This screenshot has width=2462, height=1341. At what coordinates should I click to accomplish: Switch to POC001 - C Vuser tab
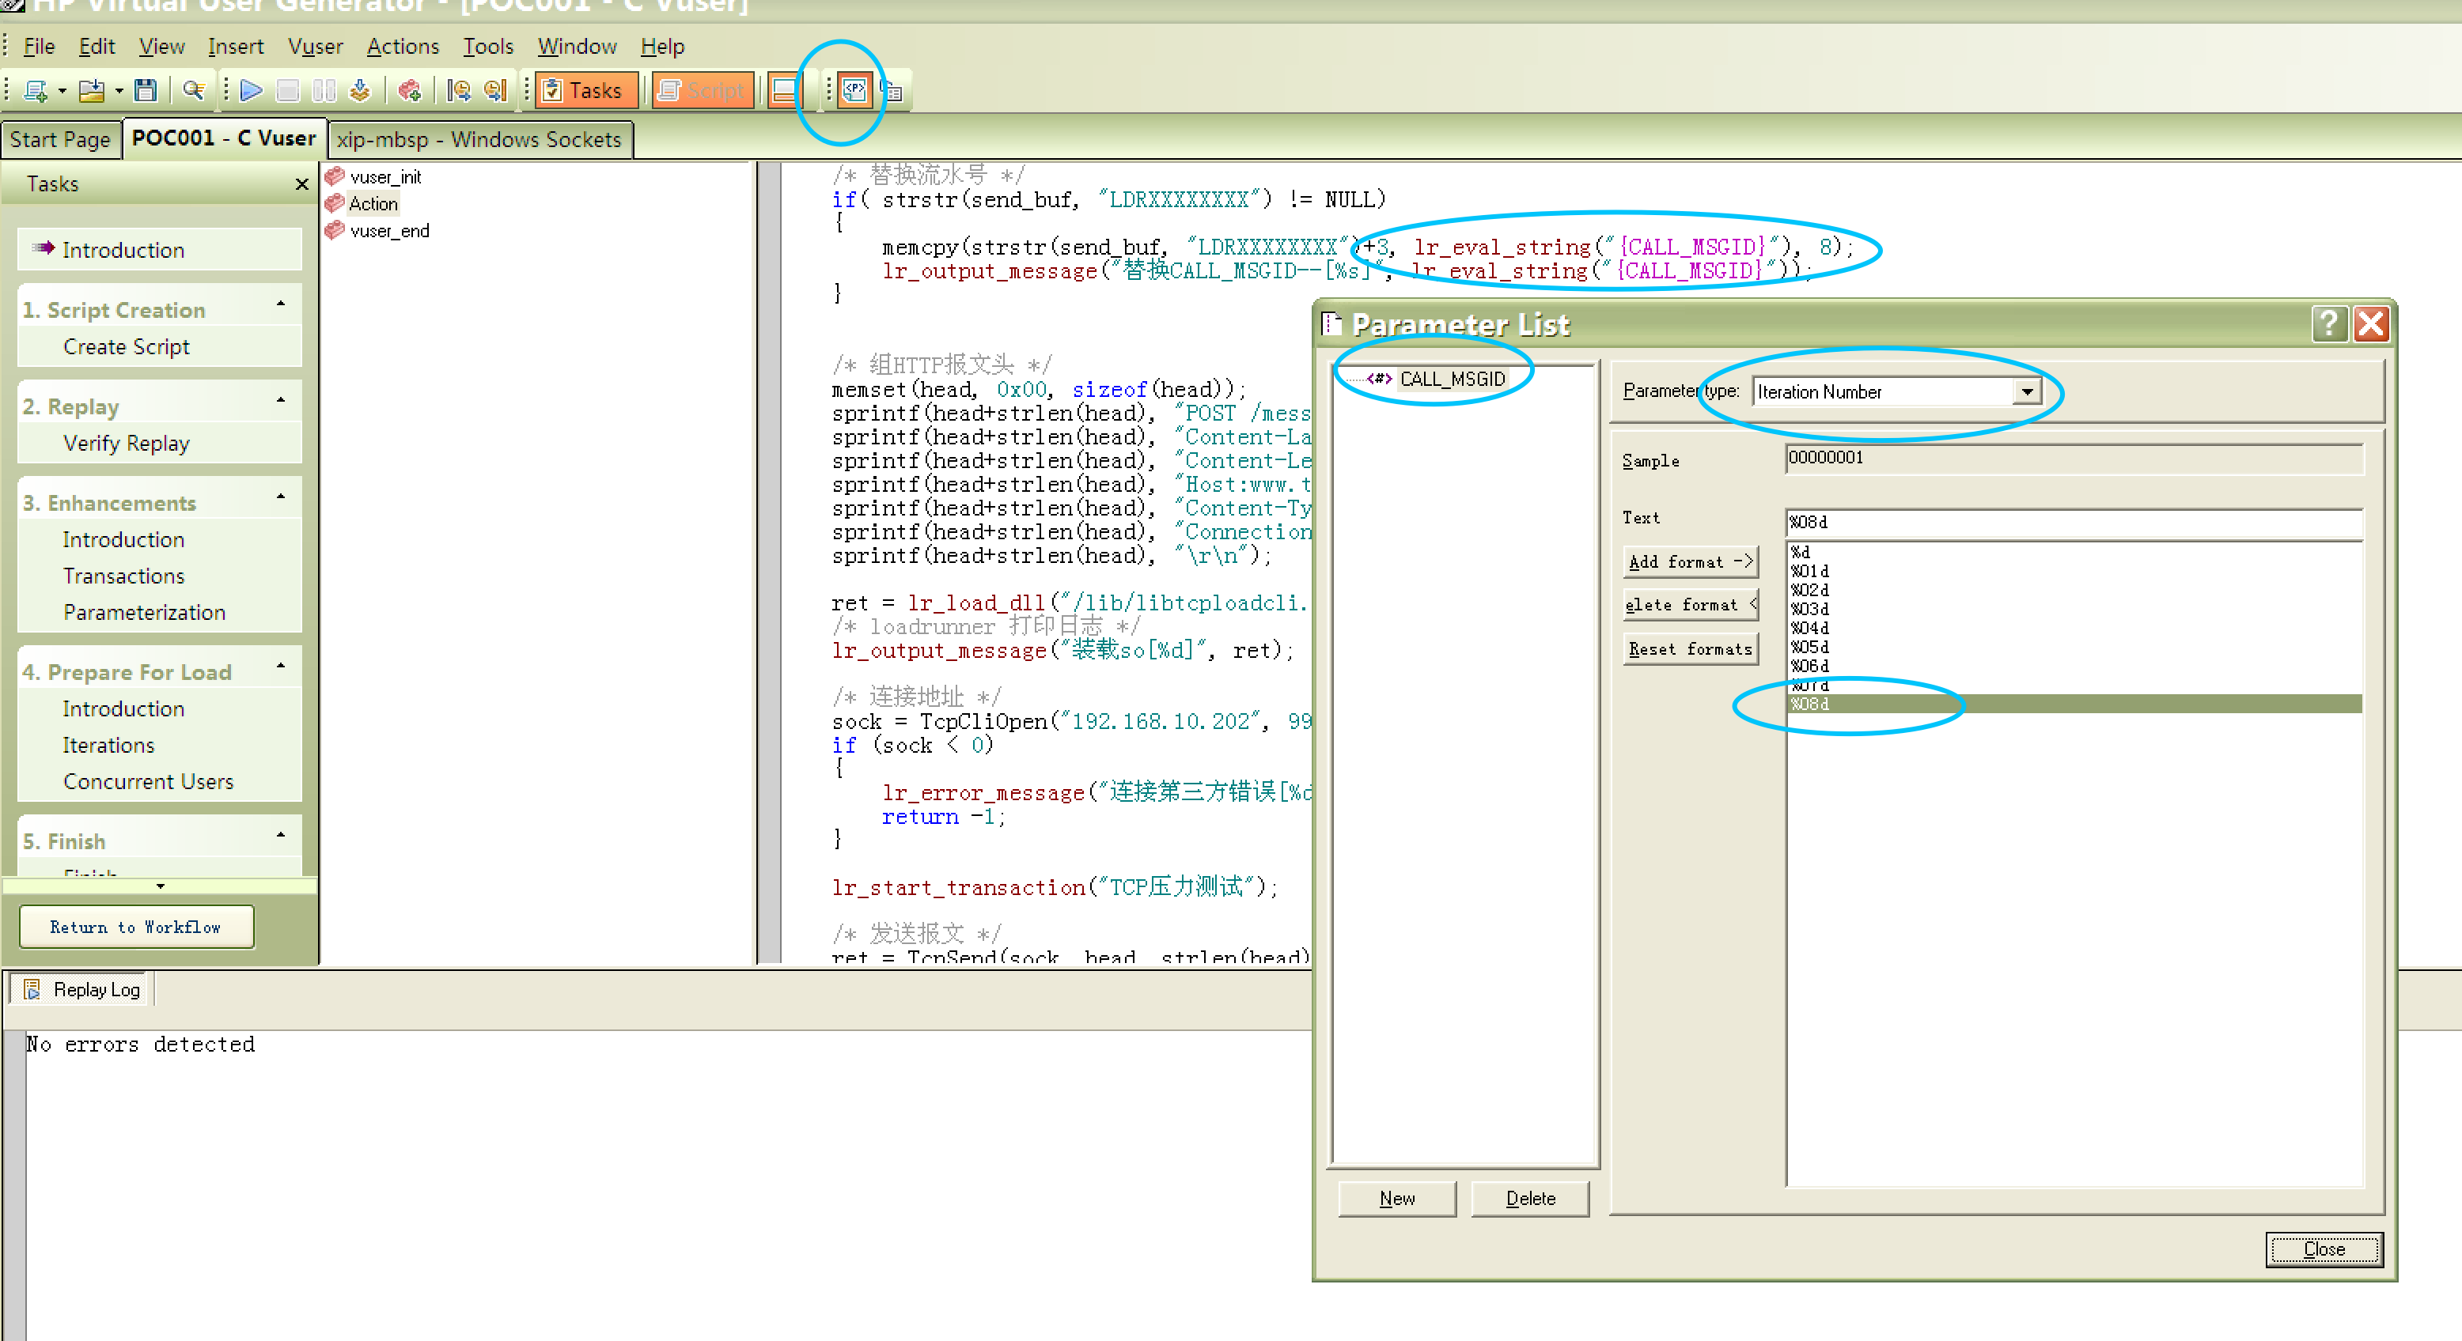pyautogui.click(x=224, y=138)
